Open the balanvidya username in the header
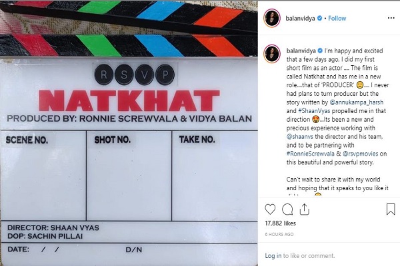The image size is (400, 266). click(x=300, y=19)
